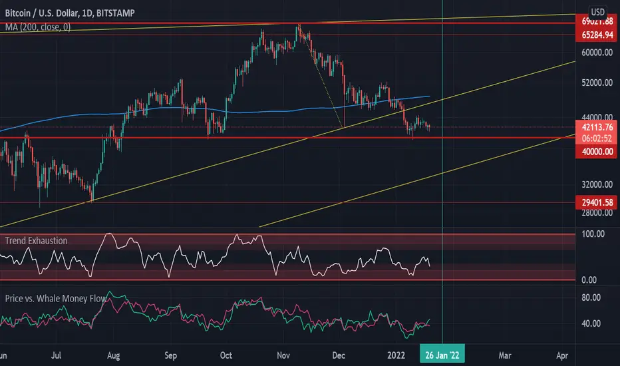Click the 26 Jan '22 date marker
The height and width of the screenshot is (366, 620).
(x=442, y=355)
